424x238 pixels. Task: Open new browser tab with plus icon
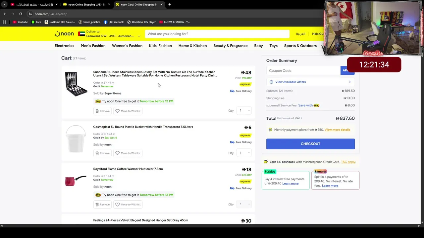click(169, 5)
